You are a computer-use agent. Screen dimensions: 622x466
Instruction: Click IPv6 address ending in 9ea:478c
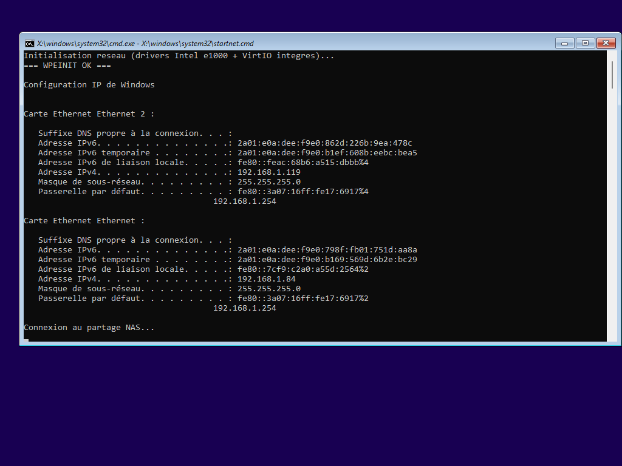pos(324,143)
